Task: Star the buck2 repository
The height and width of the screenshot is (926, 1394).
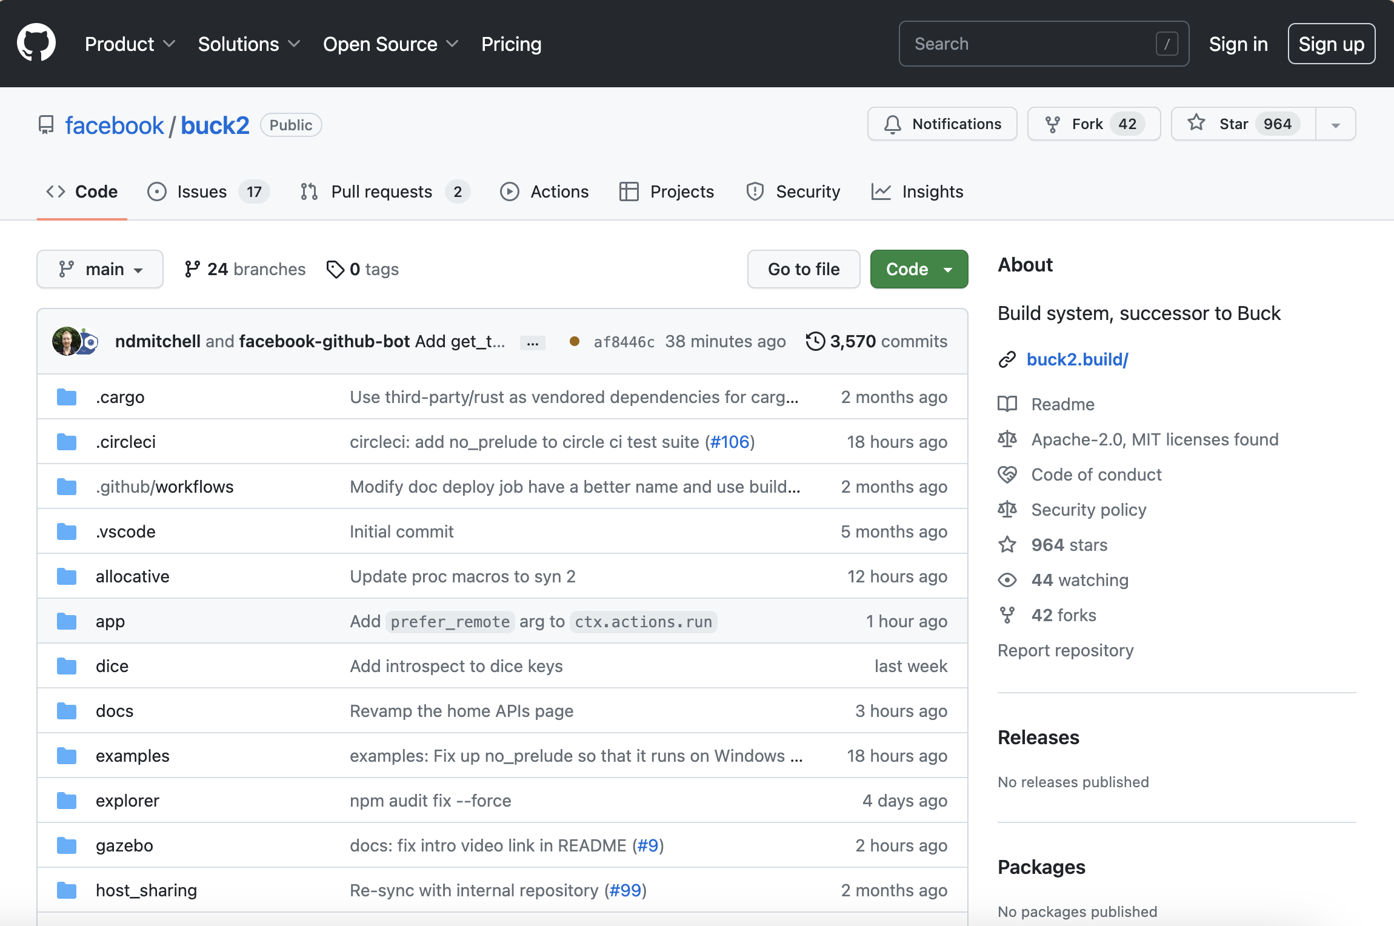Action: point(1243,124)
